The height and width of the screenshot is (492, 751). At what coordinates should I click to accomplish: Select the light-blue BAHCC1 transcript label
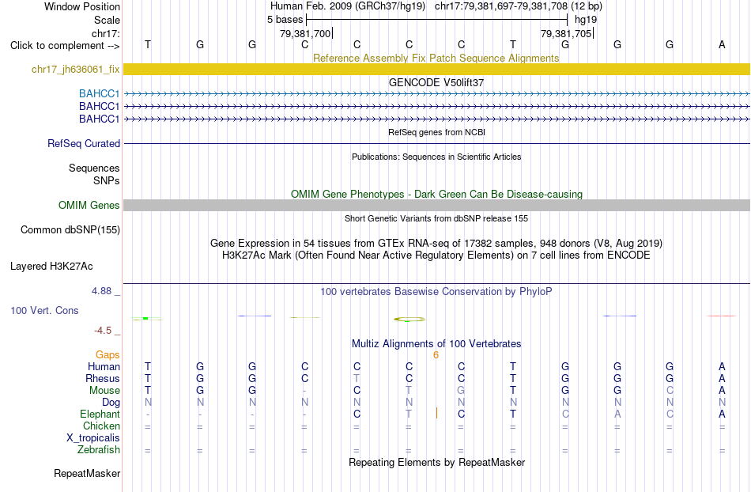(x=99, y=93)
